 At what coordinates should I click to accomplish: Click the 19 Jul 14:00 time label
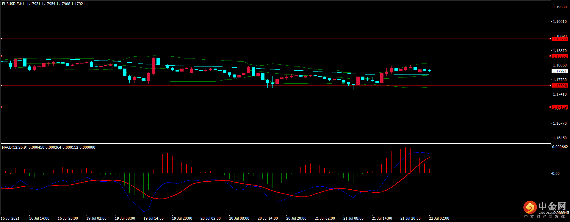tap(154, 218)
